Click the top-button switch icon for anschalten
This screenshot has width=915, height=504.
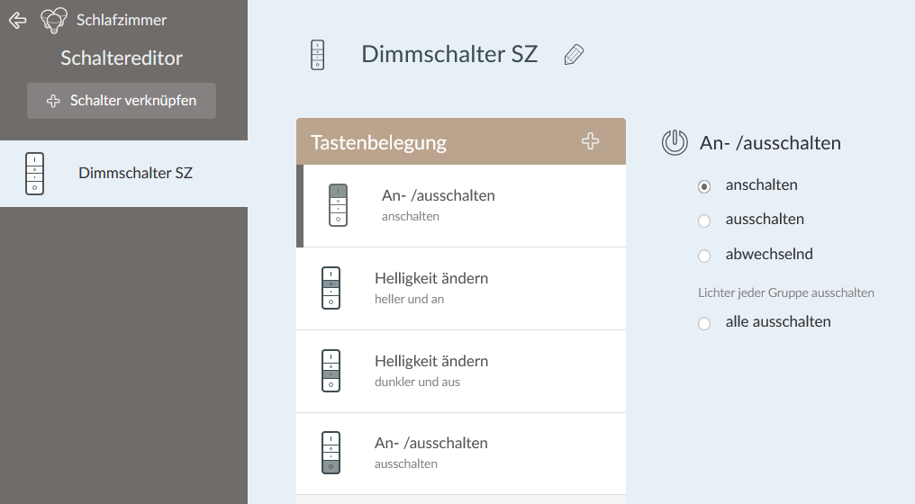coord(338,205)
